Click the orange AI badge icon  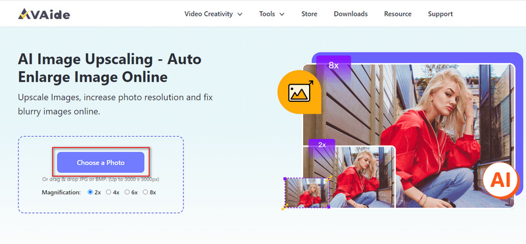(500, 181)
